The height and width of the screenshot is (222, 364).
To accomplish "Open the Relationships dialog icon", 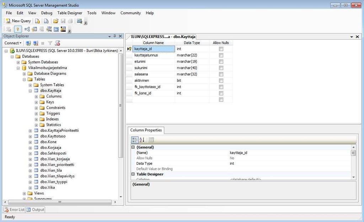I will click(27, 29).
